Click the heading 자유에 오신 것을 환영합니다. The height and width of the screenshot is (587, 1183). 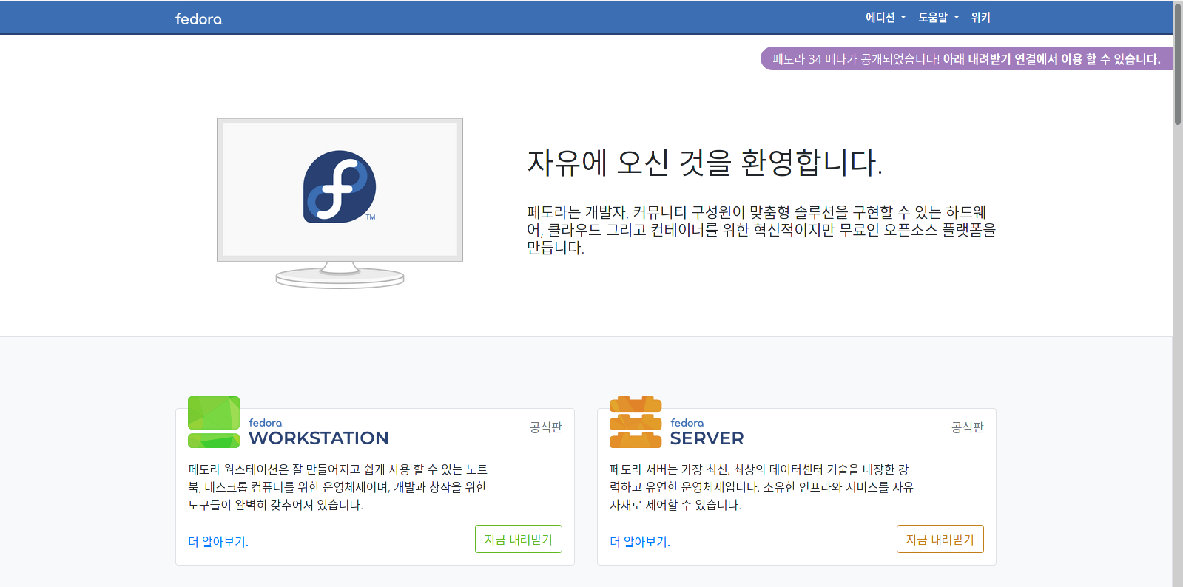pos(704,163)
